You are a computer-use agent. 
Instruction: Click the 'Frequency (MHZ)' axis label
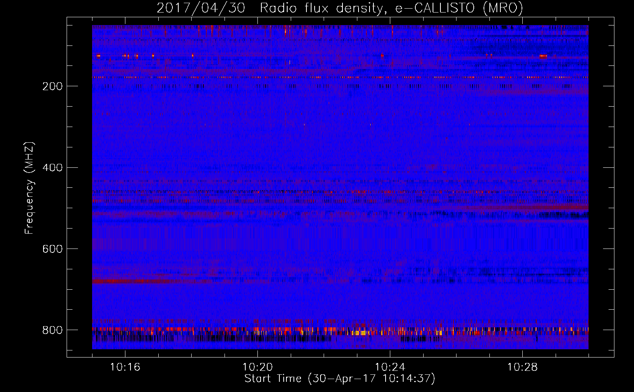(x=29, y=188)
